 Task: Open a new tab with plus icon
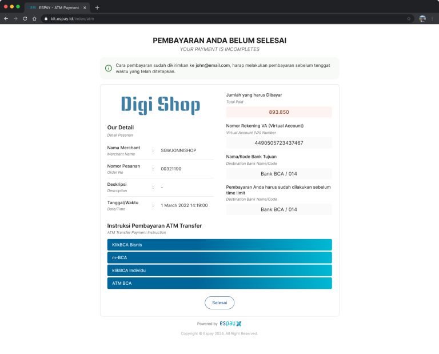tap(97, 7)
